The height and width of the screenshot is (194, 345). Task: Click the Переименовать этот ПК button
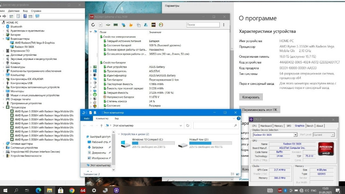pos(259,110)
